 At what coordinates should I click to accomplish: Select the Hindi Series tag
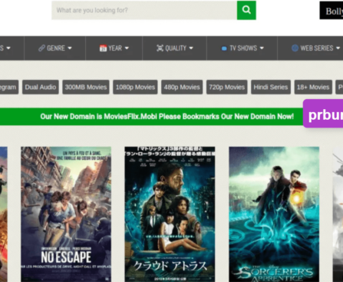(x=271, y=87)
